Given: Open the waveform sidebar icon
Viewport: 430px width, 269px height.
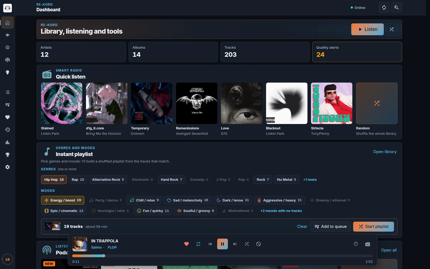Looking at the screenshot, I should (8, 35).
